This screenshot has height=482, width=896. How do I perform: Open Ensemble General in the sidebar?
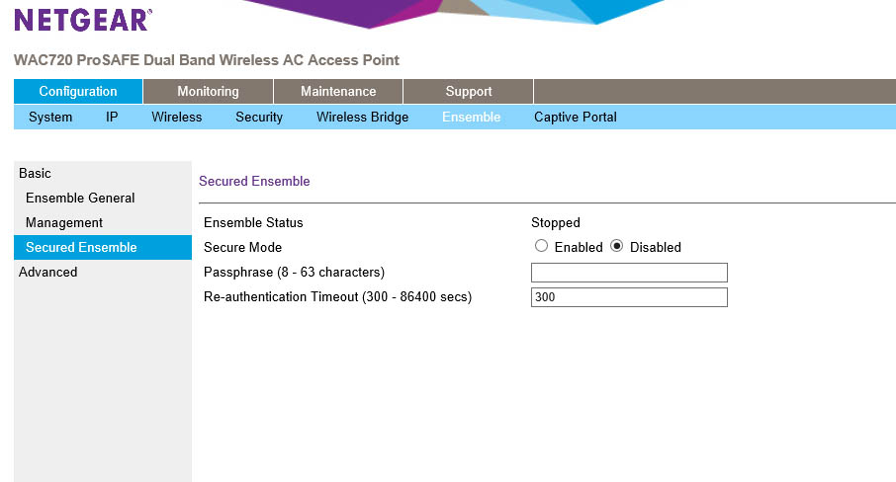coord(80,198)
